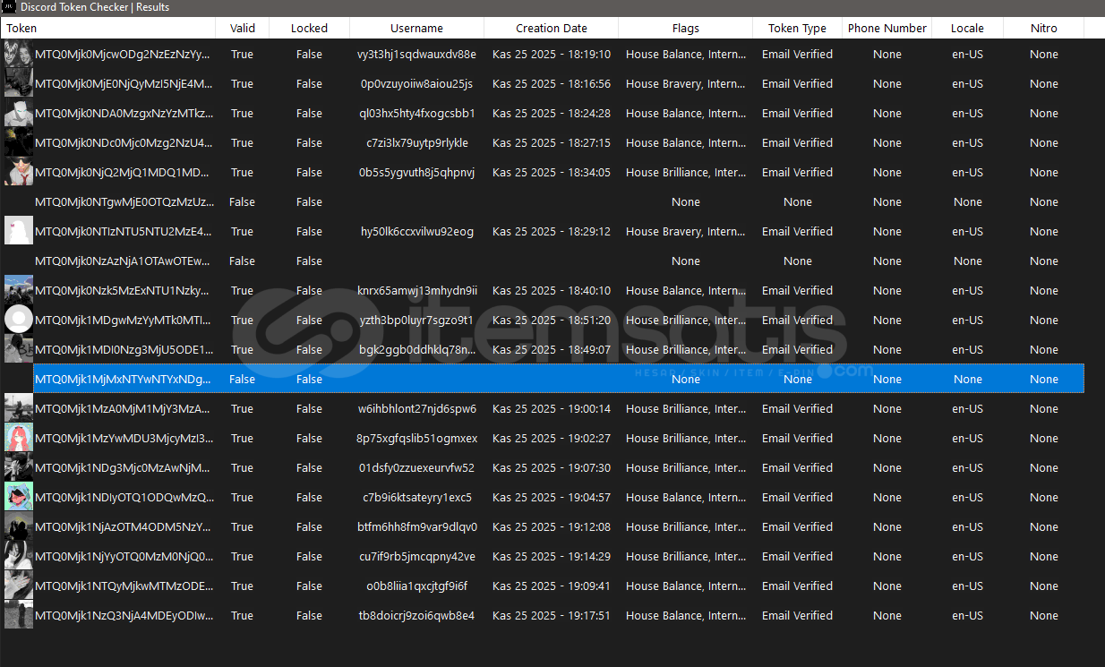Sort by the Username column header

pos(416,29)
